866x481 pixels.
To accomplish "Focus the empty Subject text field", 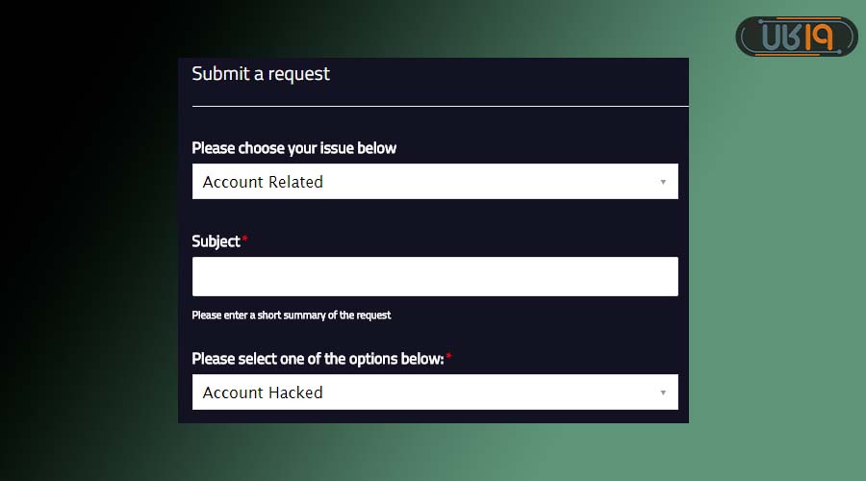I will coord(435,277).
